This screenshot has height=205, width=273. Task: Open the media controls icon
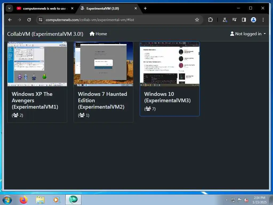234,20
